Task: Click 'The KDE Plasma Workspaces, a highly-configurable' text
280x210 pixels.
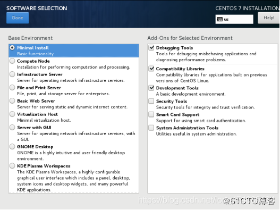Action: click(x=69, y=172)
